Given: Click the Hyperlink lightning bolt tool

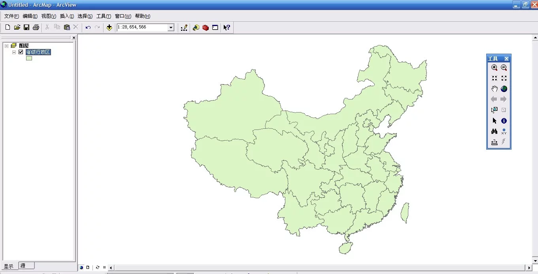Looking at the screenshot, I should [x=504, y=142].
